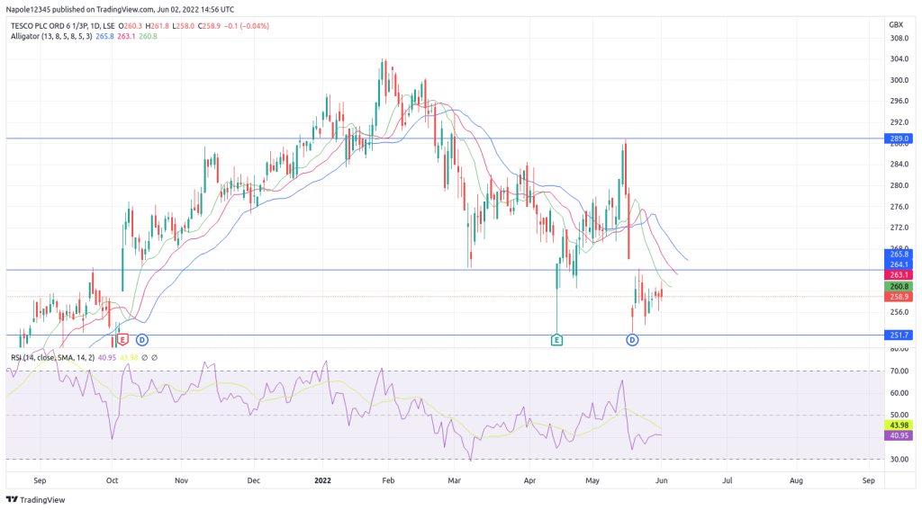Click the −0.1 (−0.04%) change value
922x510 pixels.
point(247,26)
